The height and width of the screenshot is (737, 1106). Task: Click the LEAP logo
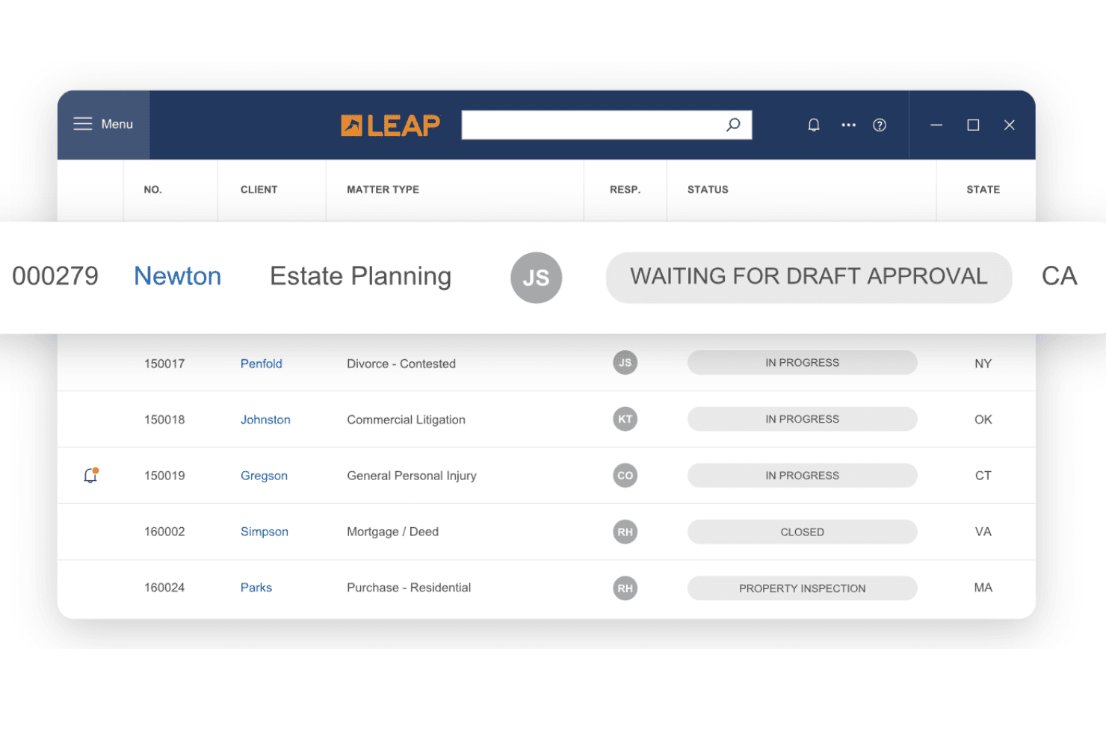point(390,125)
